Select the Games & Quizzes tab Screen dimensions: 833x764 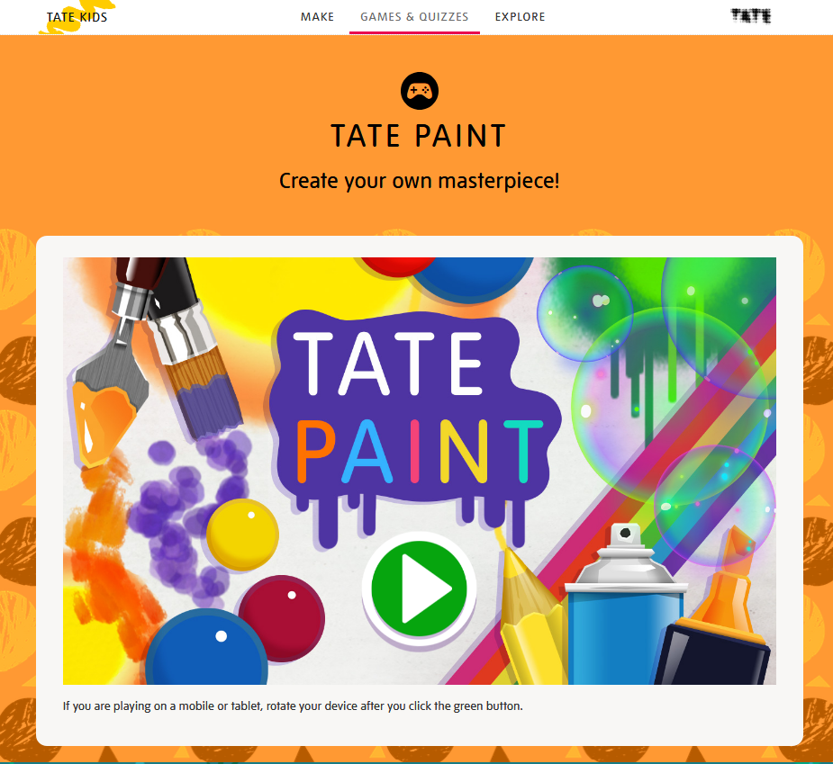414,17
